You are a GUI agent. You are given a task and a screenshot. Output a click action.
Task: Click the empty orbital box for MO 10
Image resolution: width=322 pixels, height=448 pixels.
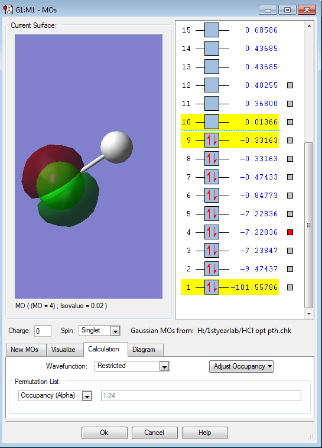point(212,122)
